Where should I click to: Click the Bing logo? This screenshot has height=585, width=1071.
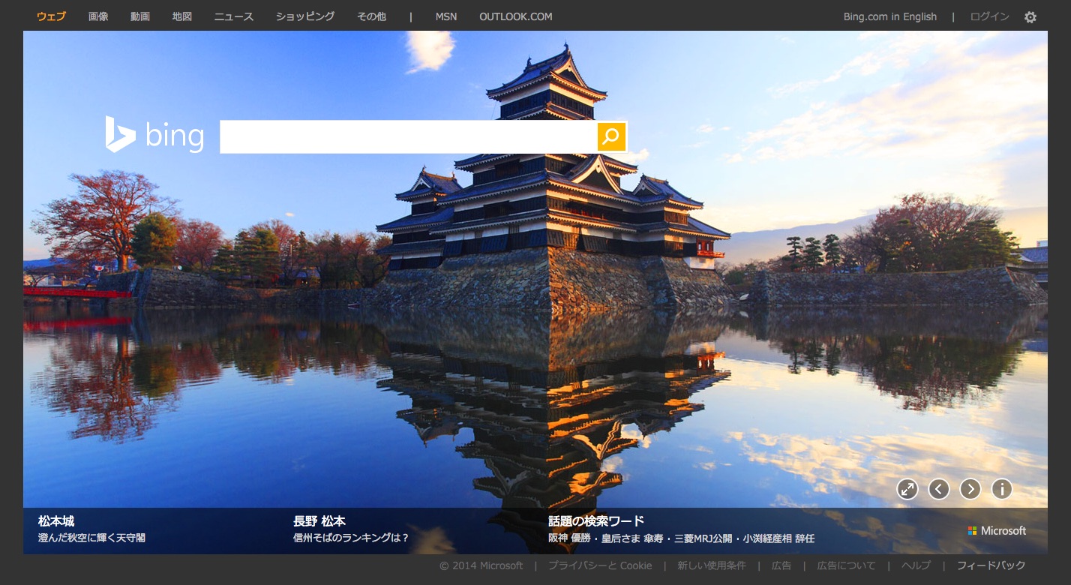coord(155,136)
